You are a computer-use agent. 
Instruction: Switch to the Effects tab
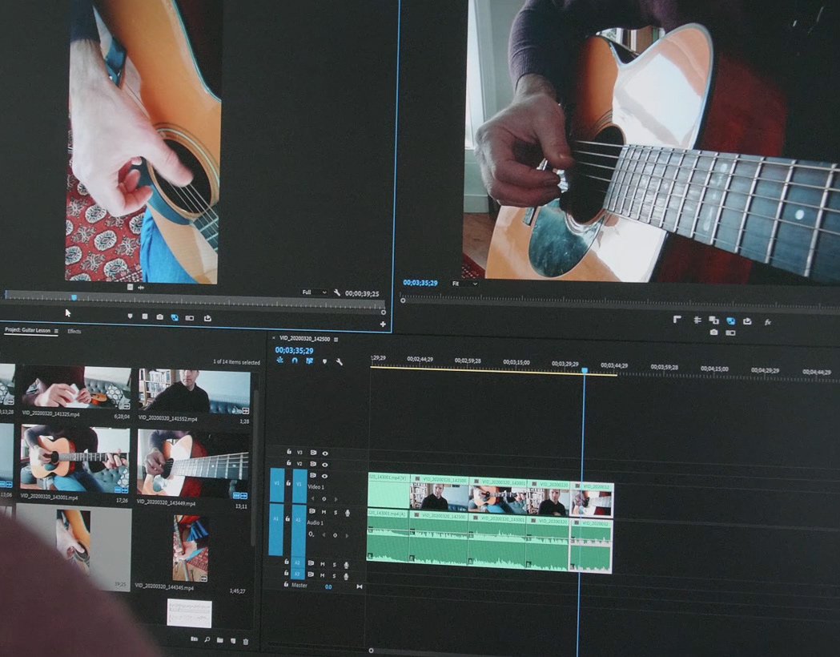74,331
